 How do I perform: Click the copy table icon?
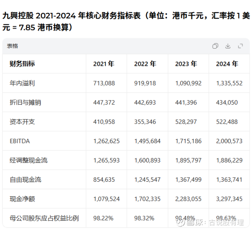215,46
